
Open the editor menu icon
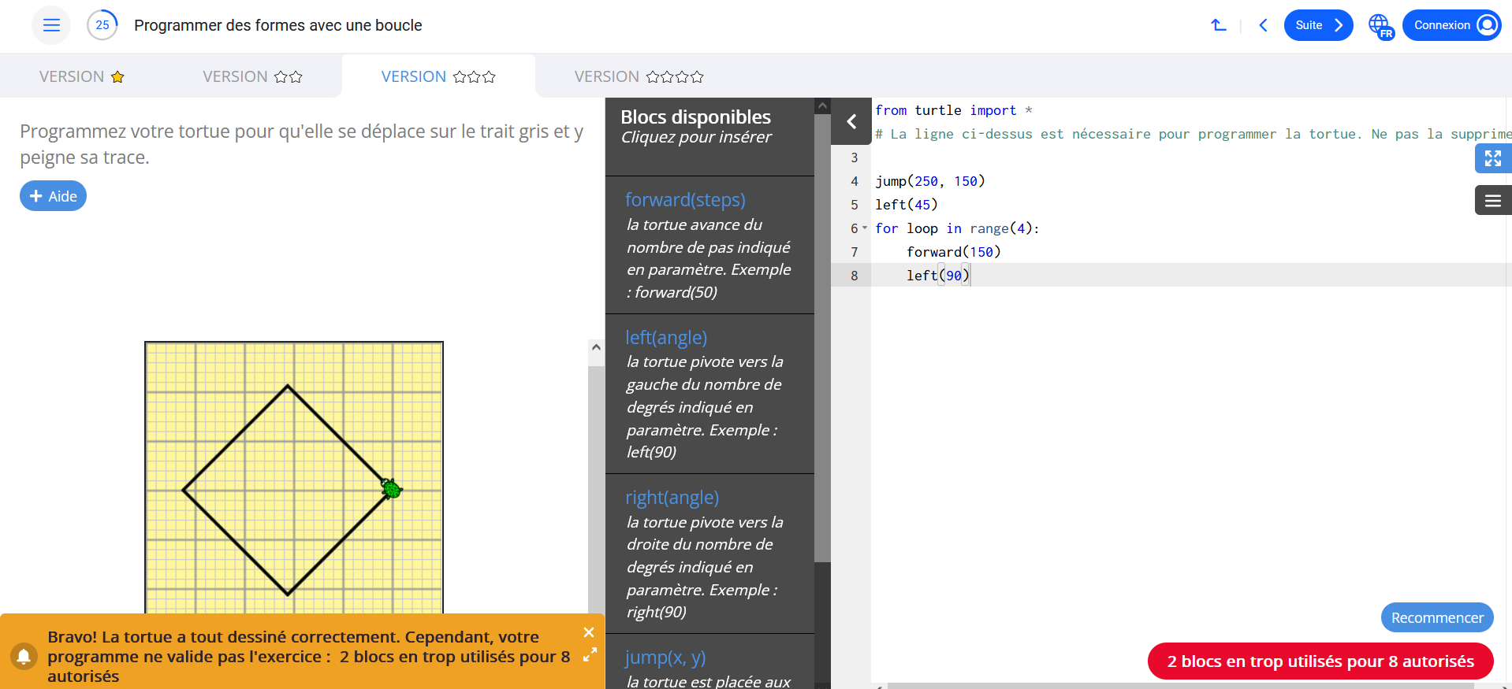tap(1493, 201)
